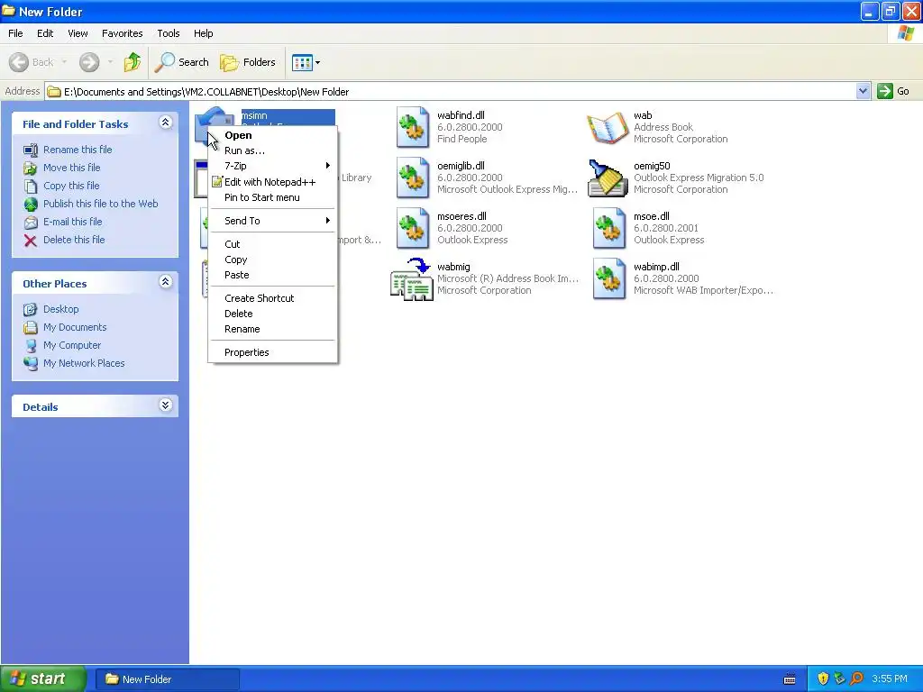The height and width of the screenshot is (692, 923).
Task: Open the Help menu
Action: [203, 33]
